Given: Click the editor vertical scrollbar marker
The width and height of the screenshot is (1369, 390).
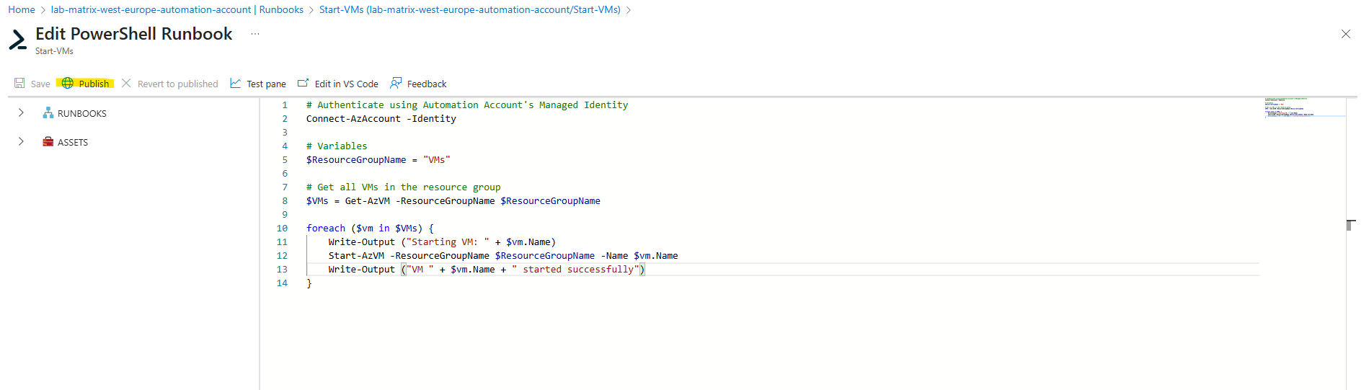Looking at the screenshot, I should (x=1350, y=226).
